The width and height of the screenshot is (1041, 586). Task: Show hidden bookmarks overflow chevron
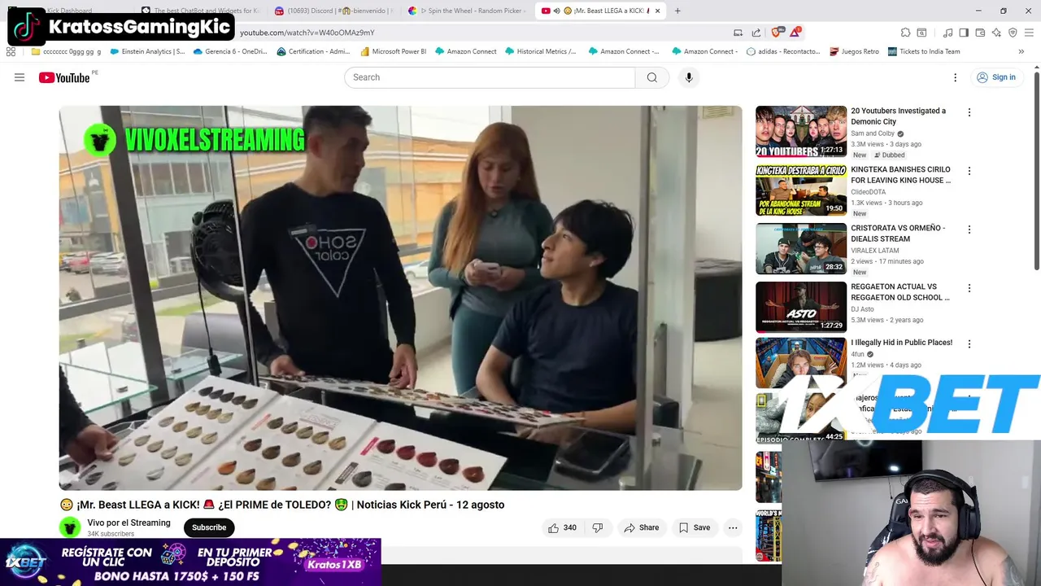[x=1021, y=51]
